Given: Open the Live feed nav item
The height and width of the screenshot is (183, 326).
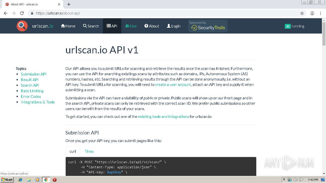Looking at the screenshot, I should click(x=131, y=26).
